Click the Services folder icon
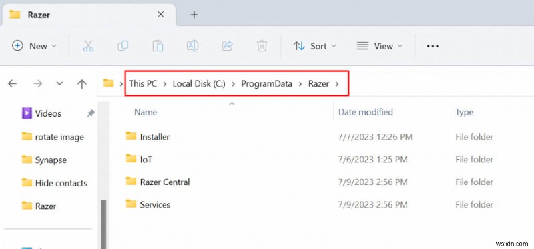 (131, 204)
